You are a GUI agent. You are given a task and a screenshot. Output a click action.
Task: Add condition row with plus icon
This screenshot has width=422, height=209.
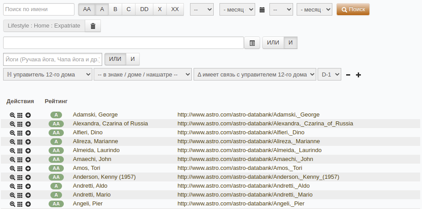coord(358,75)
